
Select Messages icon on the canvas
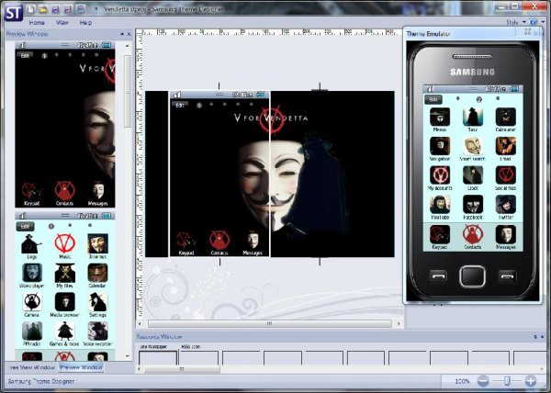[x=253, y=243]
